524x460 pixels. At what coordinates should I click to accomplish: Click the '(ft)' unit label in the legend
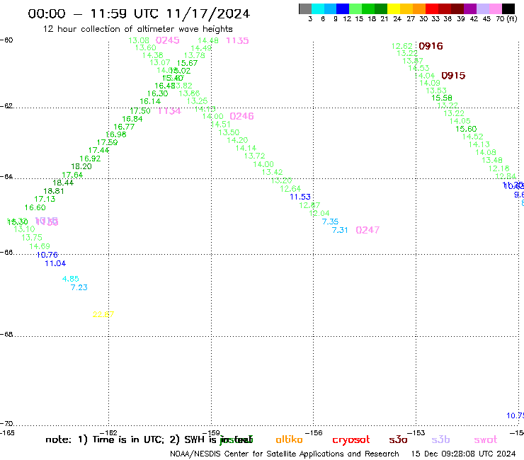[x=512, y=19]
